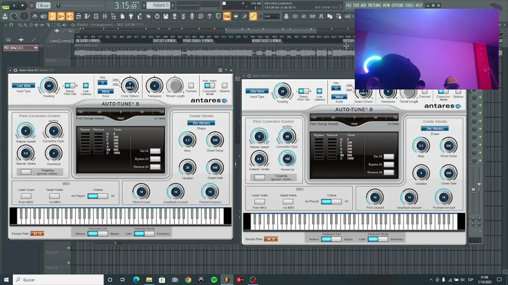Adjust Humanize knob showing 100 in second Auto-Tune
Image resolution: width=508 pixels, height=285 pixels.
[287, 159]
